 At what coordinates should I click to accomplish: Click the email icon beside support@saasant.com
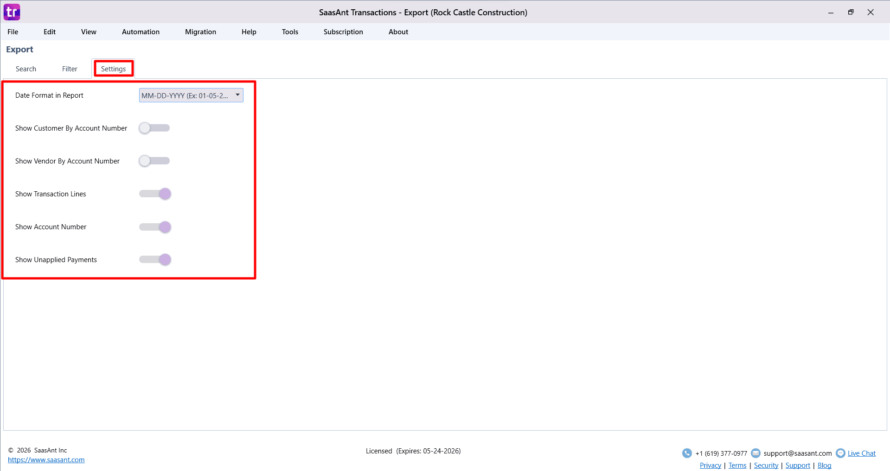756,453
